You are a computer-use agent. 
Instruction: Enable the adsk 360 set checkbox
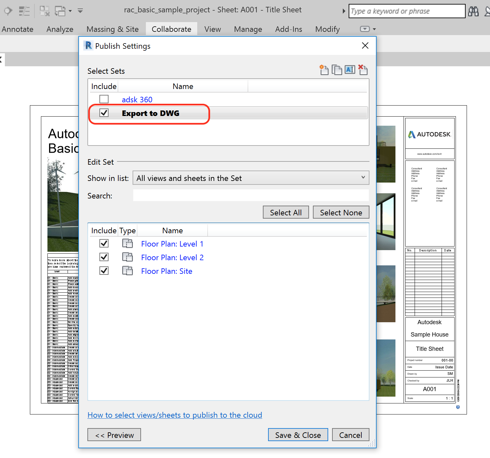(x=104, y=99)
